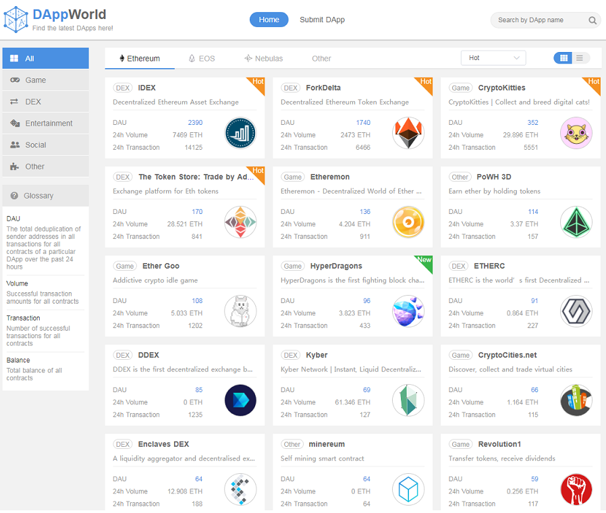Viewport: 606px width, 513px height.
Task: Select the DEX category in sidebar
Action: tap(46, 102)
